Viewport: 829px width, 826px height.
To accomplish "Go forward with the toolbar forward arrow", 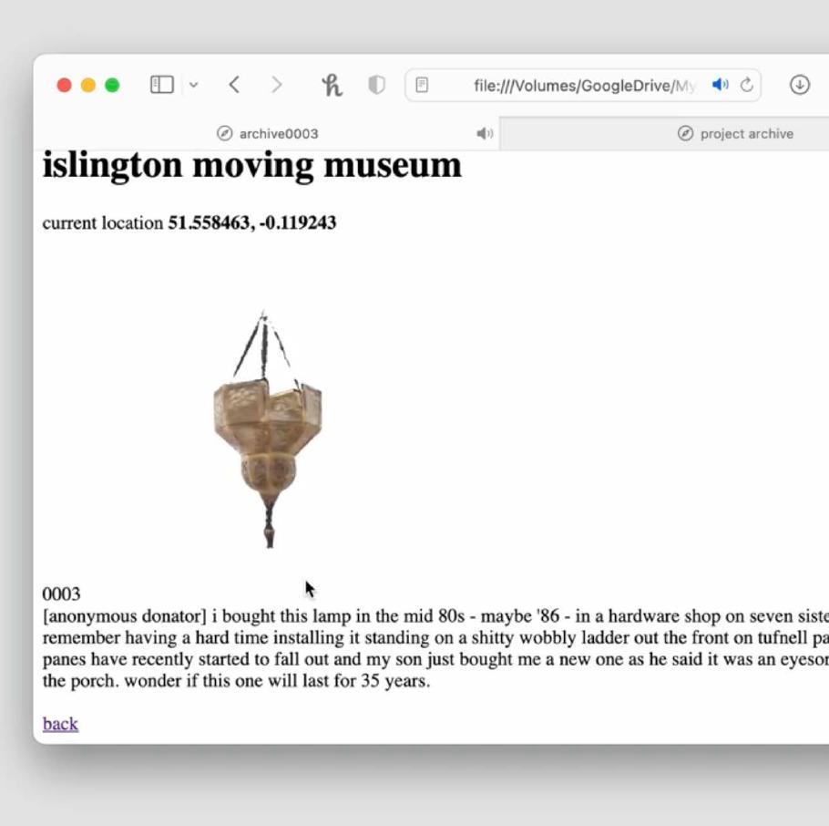I will click(x=276, y=85).
